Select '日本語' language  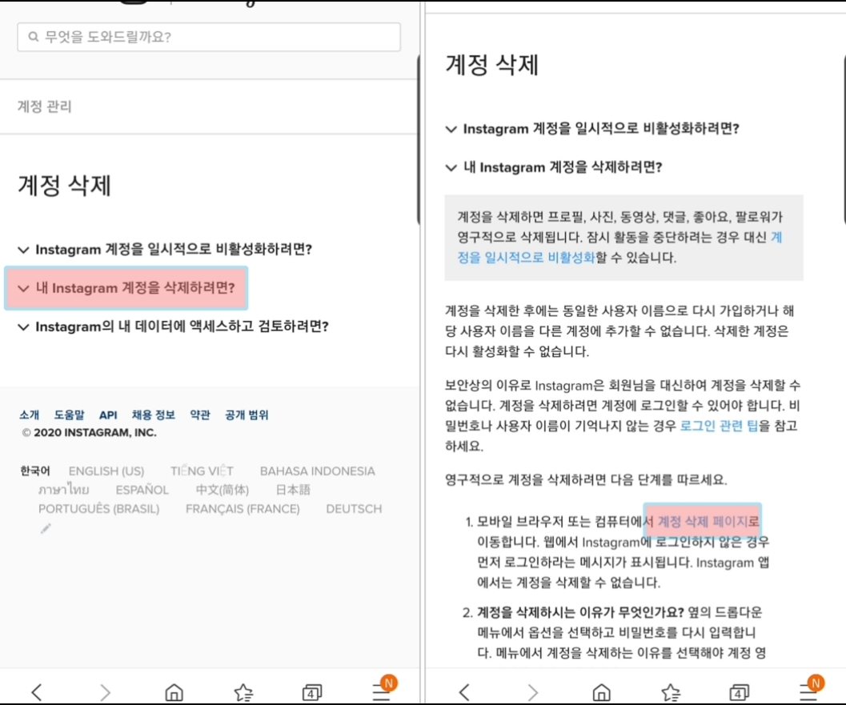[x=293, y=490]
